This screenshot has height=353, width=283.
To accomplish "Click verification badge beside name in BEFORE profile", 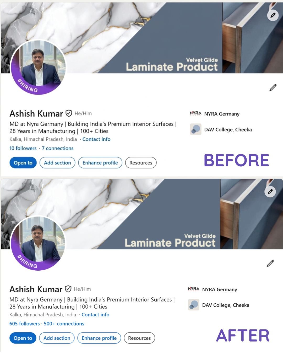I will (69, 113).
